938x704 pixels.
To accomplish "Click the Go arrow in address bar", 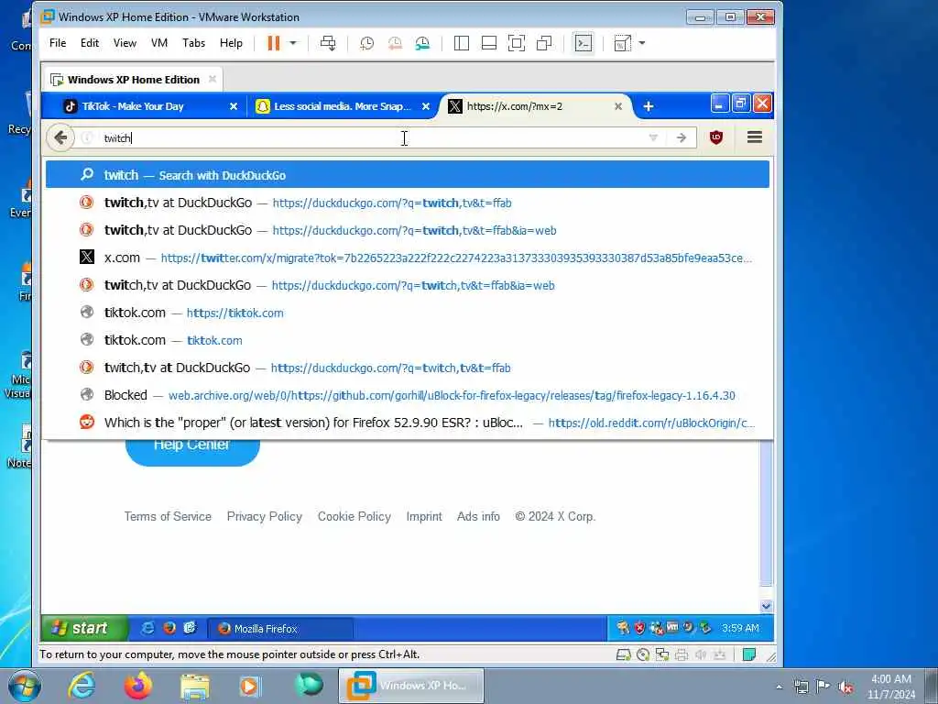I will (x=682, y=138).
